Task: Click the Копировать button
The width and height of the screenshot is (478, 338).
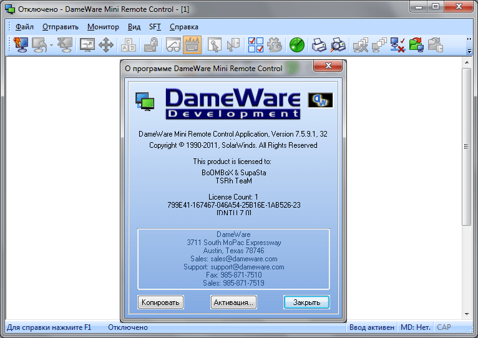Action: pos(160,302)
